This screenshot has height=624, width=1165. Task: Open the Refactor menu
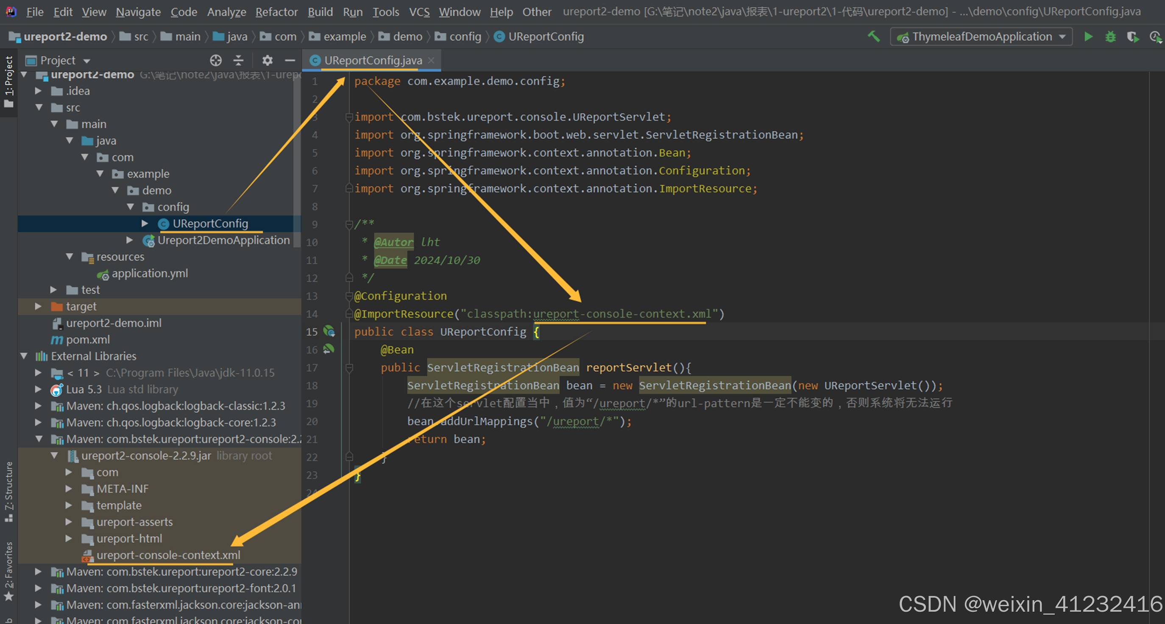coord(276,12)
